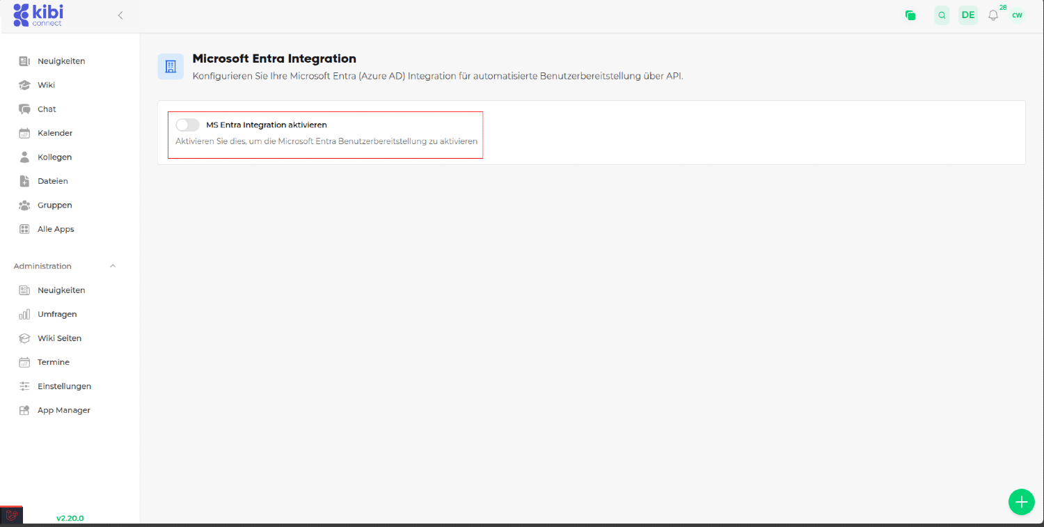The image size is (1044, 527).
Task: Open the DE language selector
Action: [968, 15]
